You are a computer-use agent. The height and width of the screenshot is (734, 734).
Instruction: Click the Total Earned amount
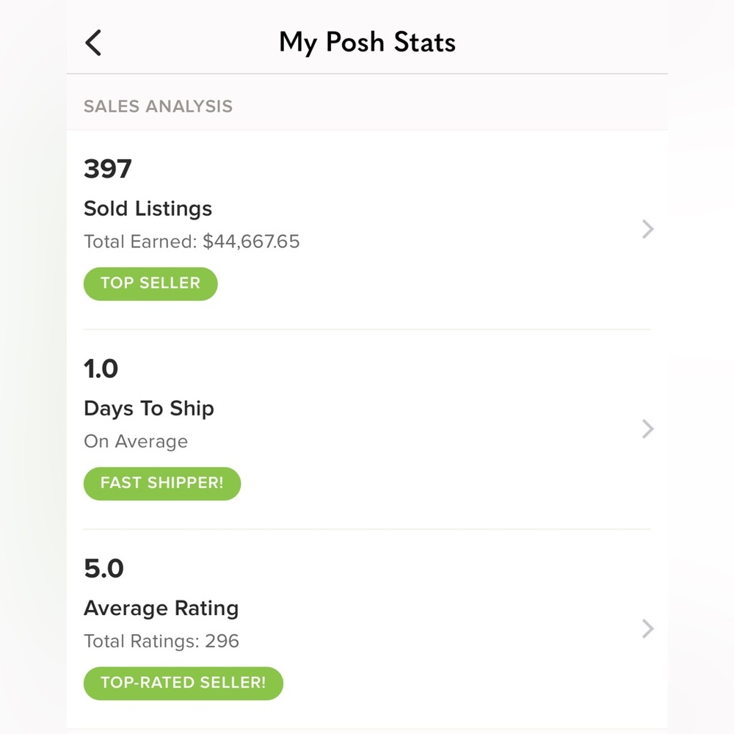click(192, 241)
